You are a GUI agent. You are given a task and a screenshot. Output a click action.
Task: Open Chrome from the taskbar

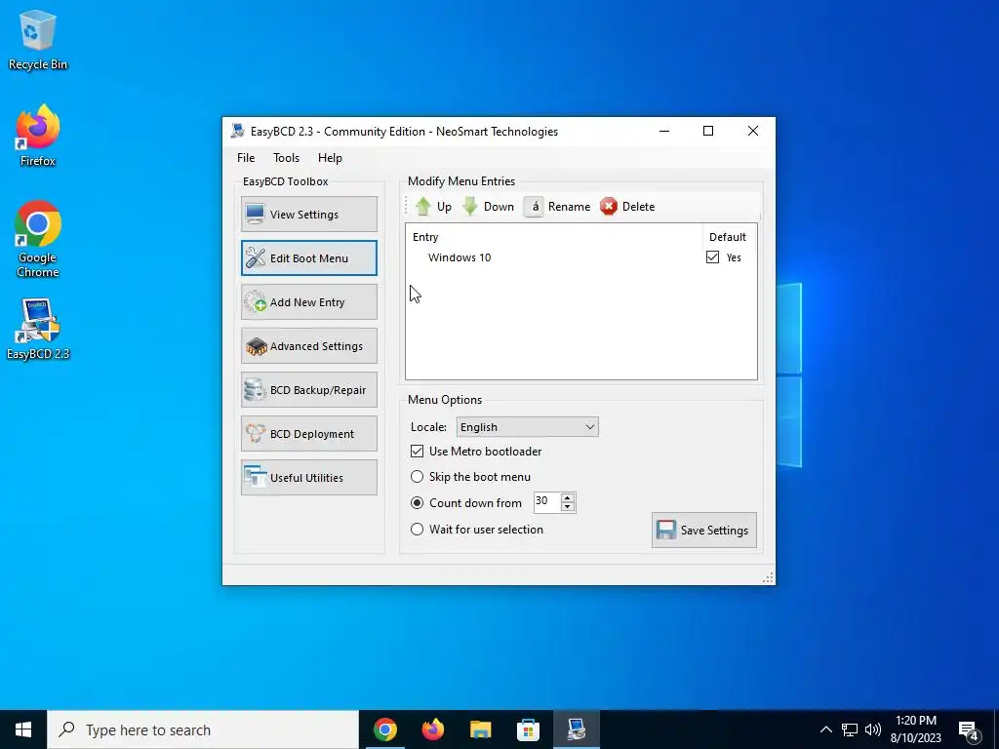(385, 729)
